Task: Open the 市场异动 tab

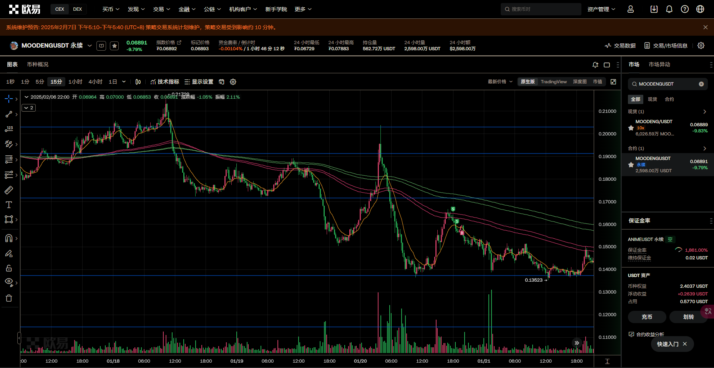Action: pos(659,64)
